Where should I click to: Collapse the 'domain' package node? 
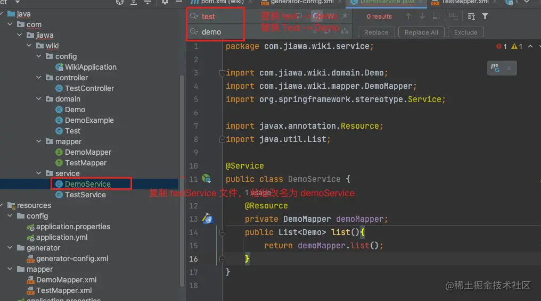(x=39, y=99)
